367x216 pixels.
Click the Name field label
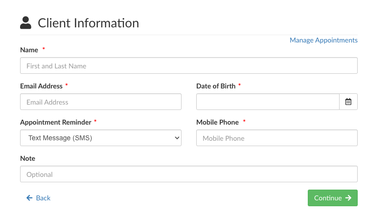coord(29,50)
